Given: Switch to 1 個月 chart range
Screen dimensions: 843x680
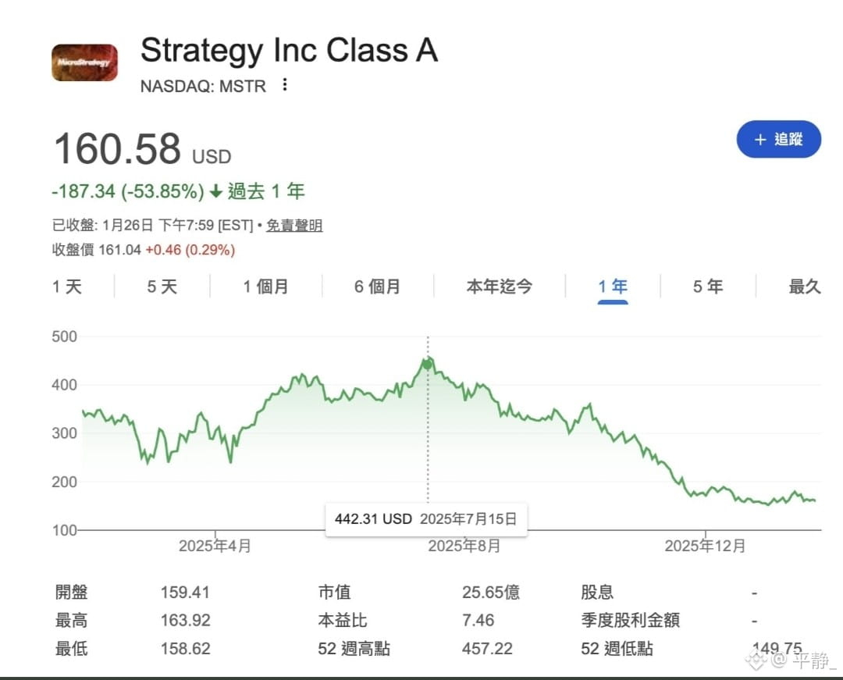Looking at the screenshot, I should [x=265, y=287].
